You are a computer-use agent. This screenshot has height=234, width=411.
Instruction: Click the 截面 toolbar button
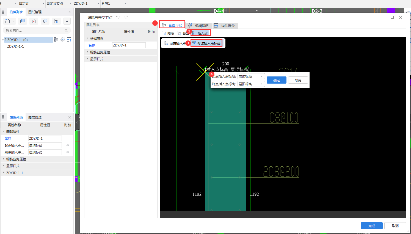point(183,33)
